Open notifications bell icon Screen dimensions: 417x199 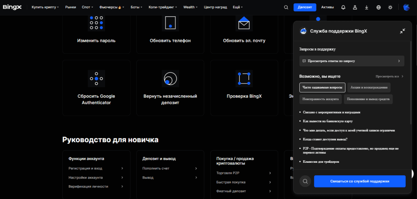point(343,7)
